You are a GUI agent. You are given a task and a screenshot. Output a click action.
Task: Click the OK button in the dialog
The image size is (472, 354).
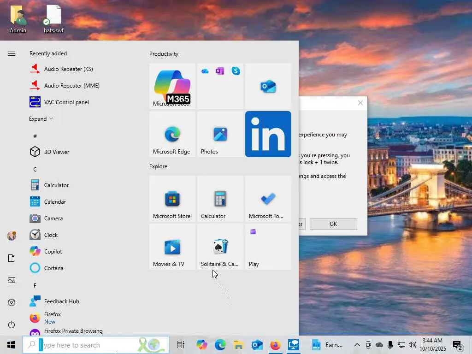(x=333, y=224)
